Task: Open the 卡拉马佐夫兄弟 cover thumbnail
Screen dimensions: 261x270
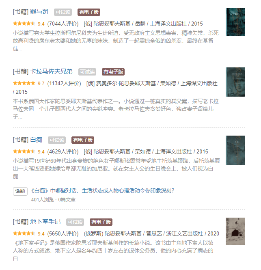Action: point(235,82)
